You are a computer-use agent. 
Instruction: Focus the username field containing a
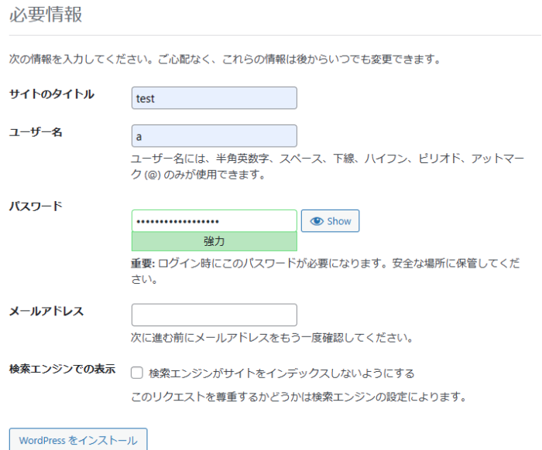coord(214,136)
